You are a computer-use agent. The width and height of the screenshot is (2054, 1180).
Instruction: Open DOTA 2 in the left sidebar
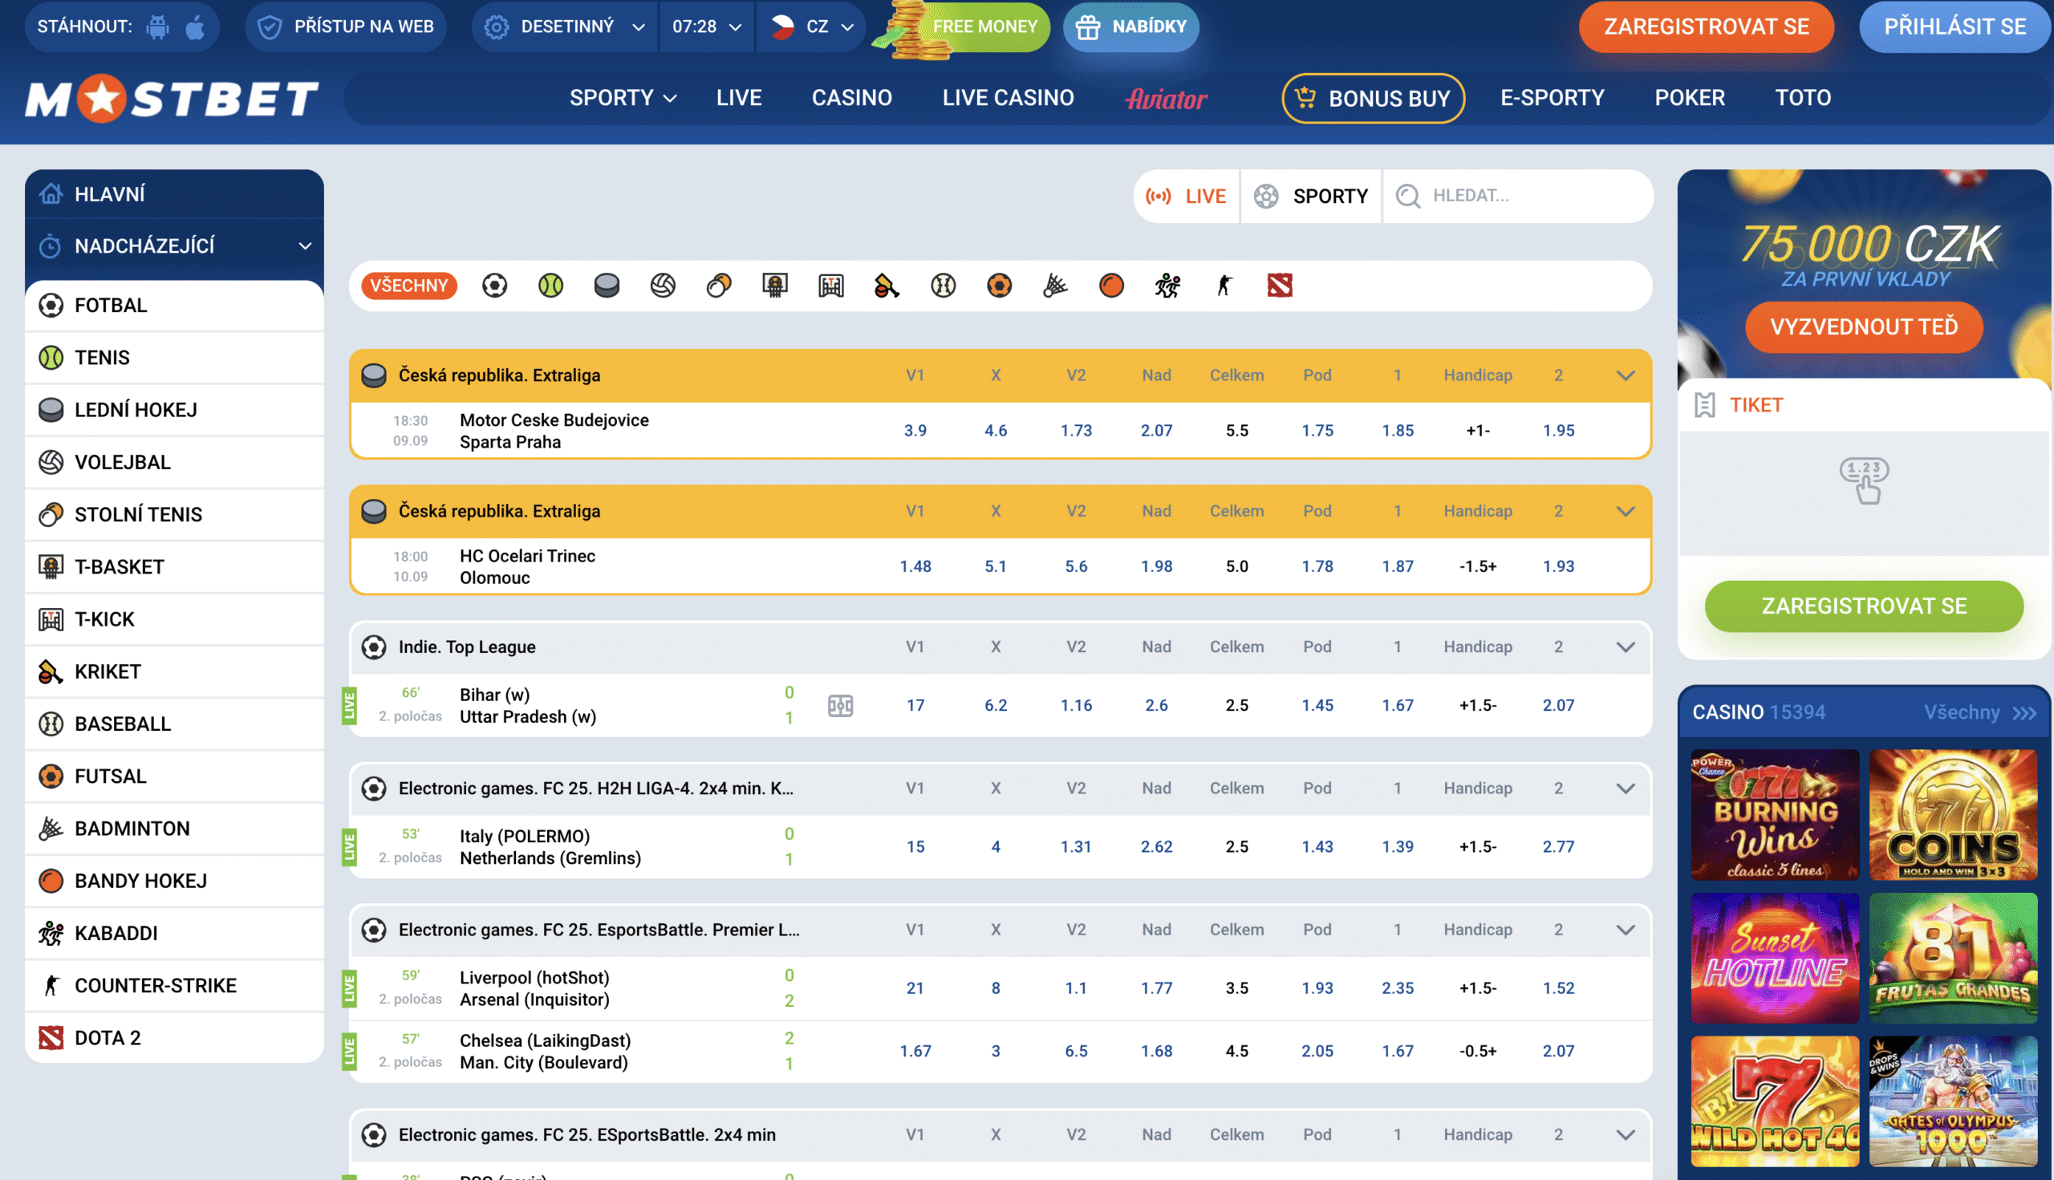click(x=174, y=1038)
